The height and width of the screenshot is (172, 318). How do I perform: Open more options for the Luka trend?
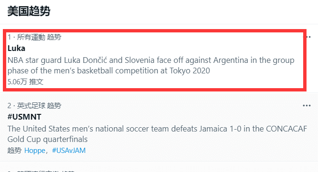coord(308,37)
